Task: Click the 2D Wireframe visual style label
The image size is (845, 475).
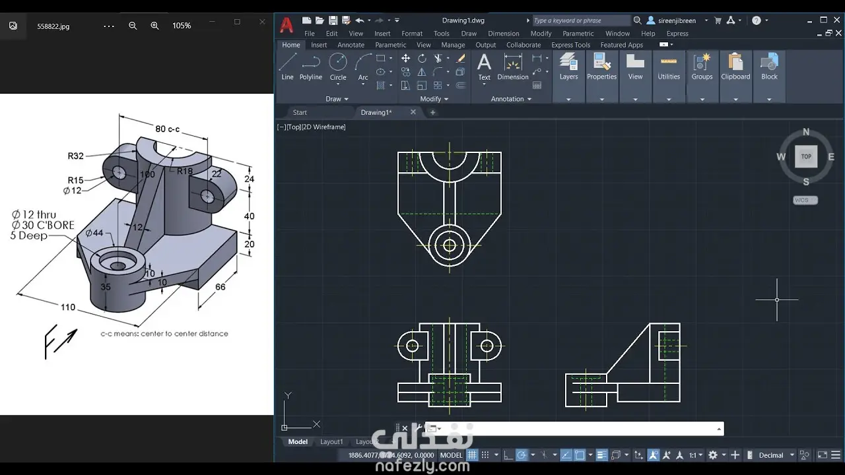Action: coord(323,127)
